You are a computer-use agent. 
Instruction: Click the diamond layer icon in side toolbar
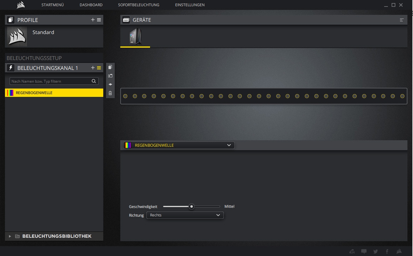point(110,85)
